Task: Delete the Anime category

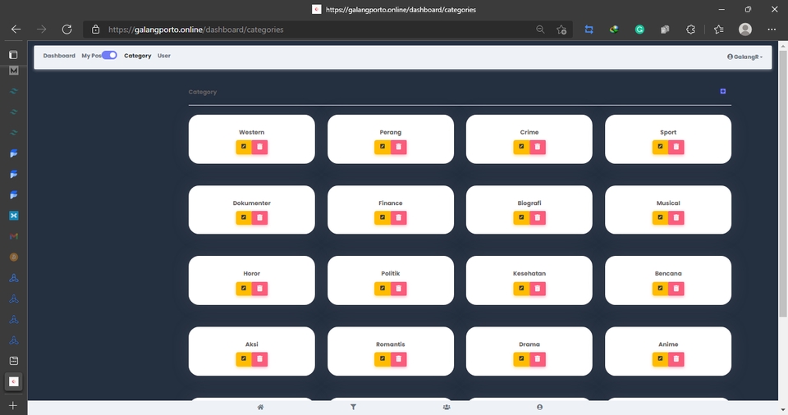Action: pos(676,359)
